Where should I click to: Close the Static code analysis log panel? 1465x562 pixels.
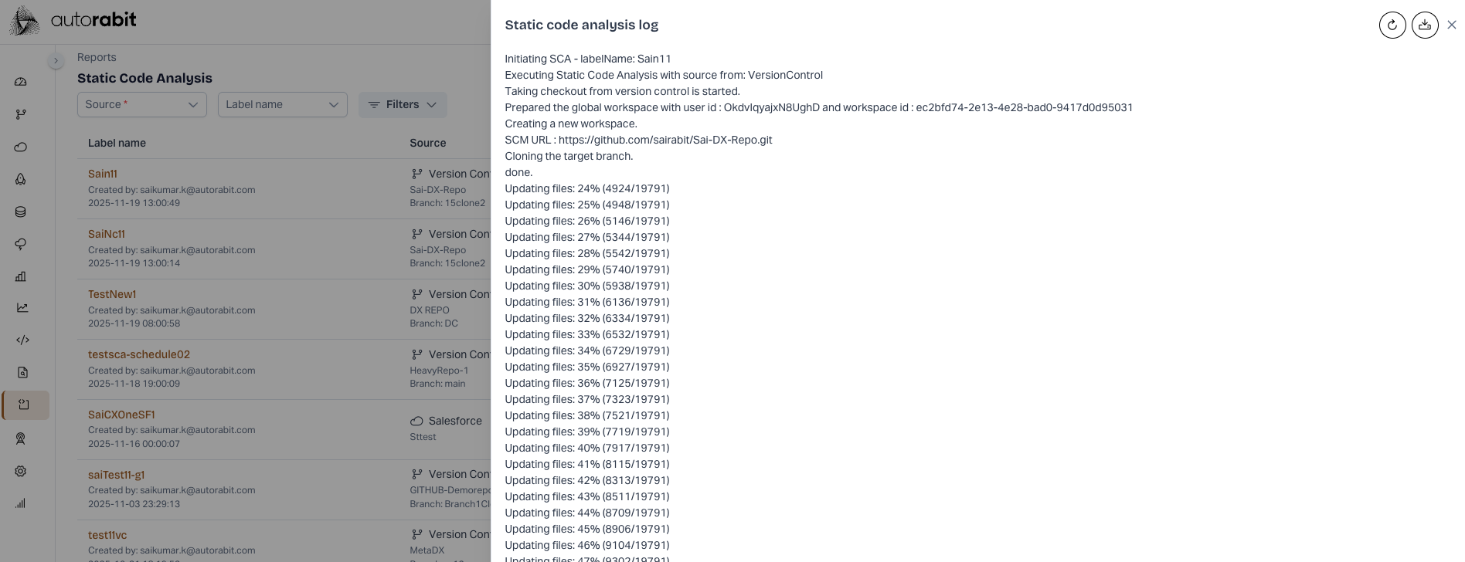point(1452,25)
